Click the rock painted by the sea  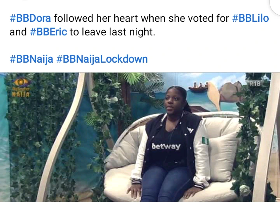[x=231, y=92]
